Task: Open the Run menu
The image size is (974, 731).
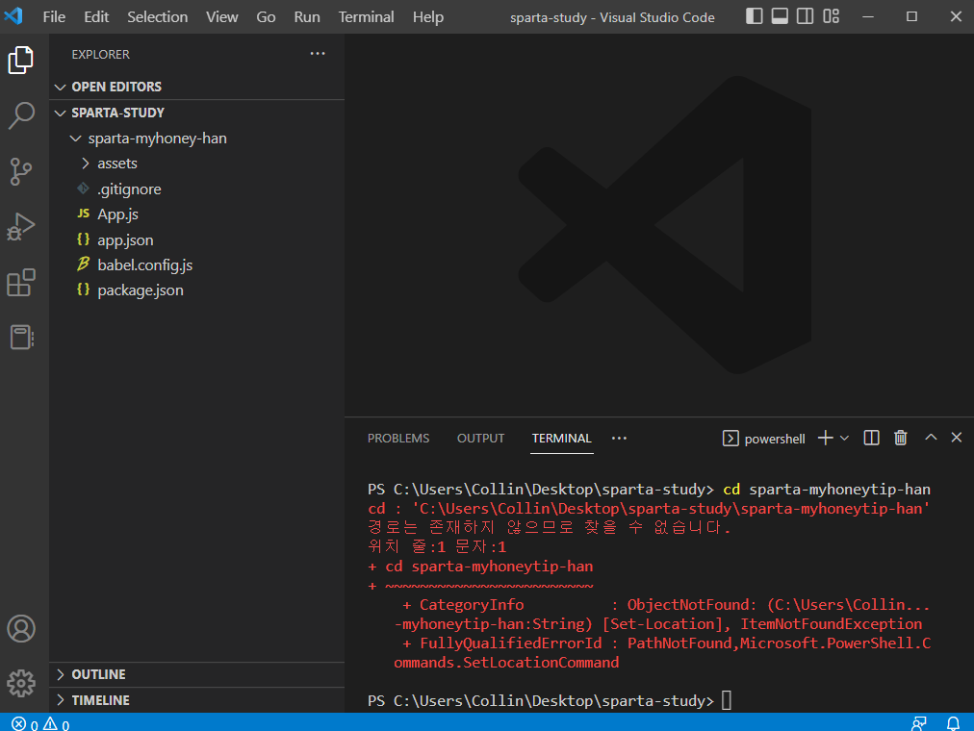Action: click(307, 16)
